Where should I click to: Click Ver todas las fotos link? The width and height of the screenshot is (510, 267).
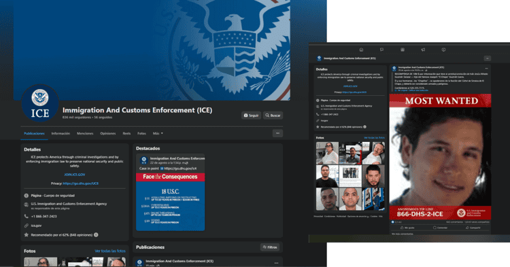point(110,251)
